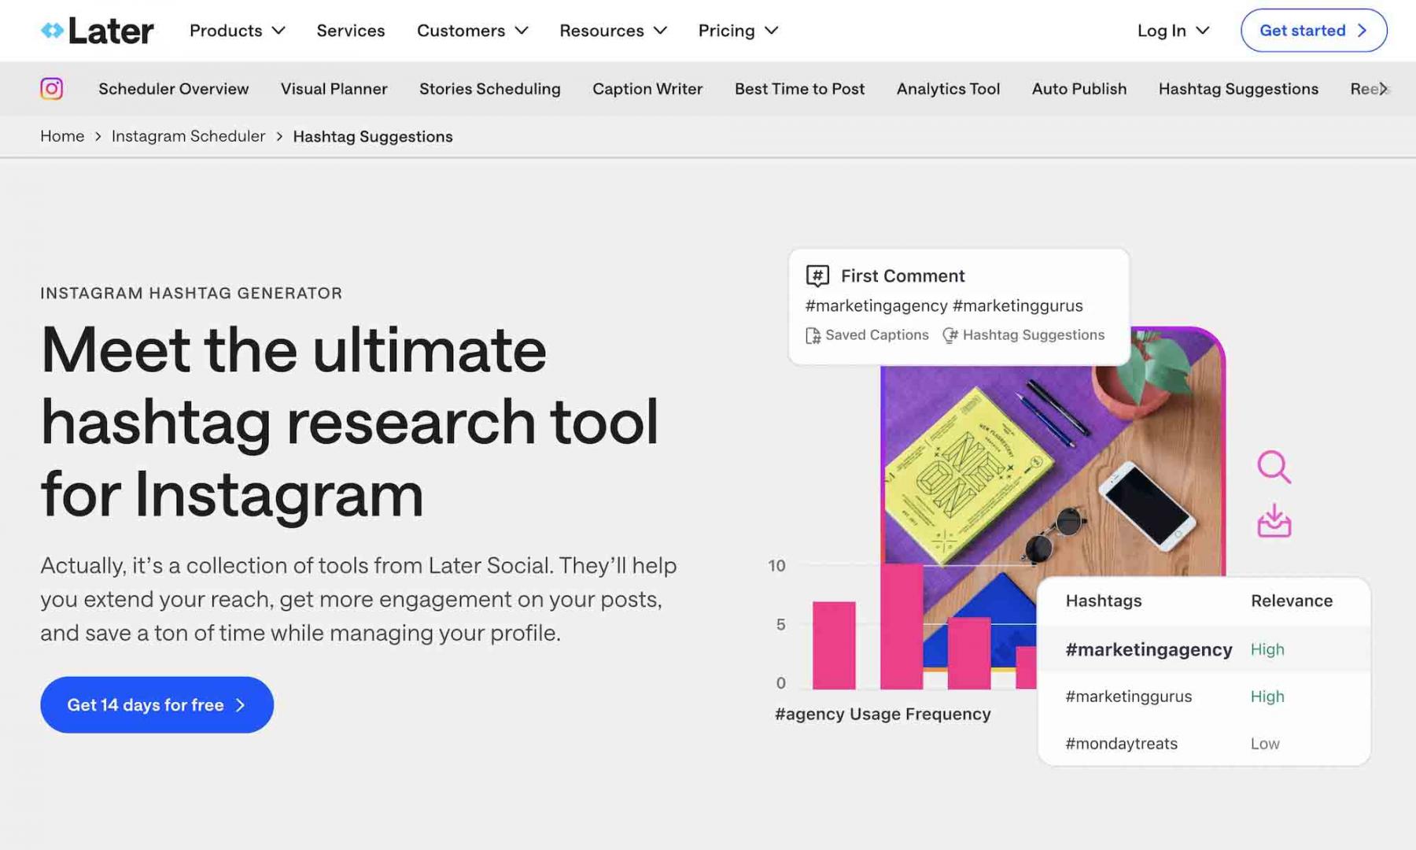The height and width of the screenshot is (850, 1416).
Task: Expand the Products menu
Action: (x=237, y=31)
